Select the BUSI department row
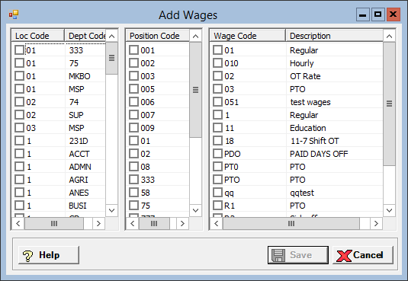The image size is (408, 281). click(x=59, y=206)
